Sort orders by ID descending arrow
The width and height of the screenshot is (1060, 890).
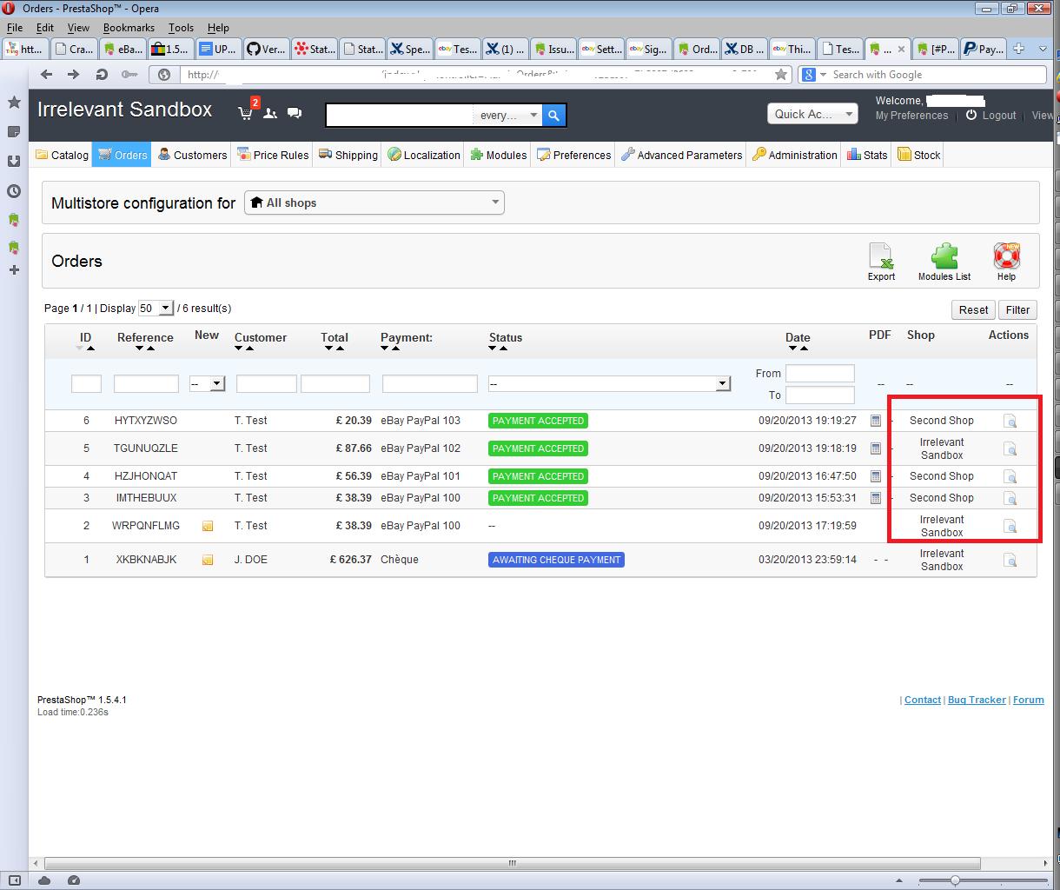pyautogui.click(x=80, y=349)
